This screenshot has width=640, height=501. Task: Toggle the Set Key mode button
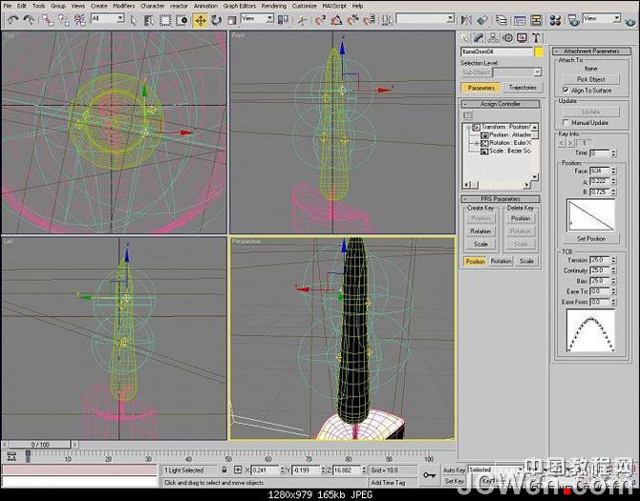click(454, 481)
